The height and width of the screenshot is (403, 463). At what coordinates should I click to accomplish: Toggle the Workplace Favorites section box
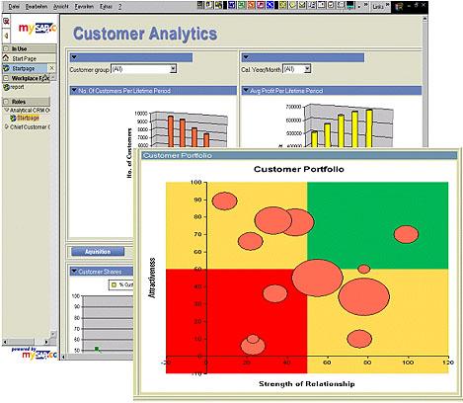6,78
